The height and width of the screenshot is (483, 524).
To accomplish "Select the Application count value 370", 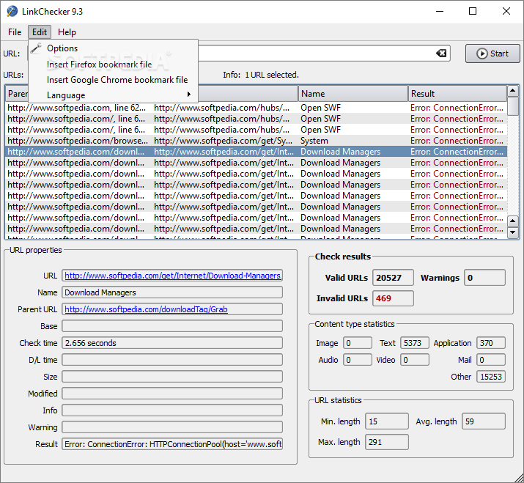I will click(491, 343).
